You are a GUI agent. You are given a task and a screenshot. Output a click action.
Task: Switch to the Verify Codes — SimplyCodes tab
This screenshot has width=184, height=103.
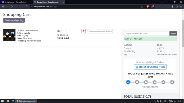pyautogui.click(x=15, y=2)
